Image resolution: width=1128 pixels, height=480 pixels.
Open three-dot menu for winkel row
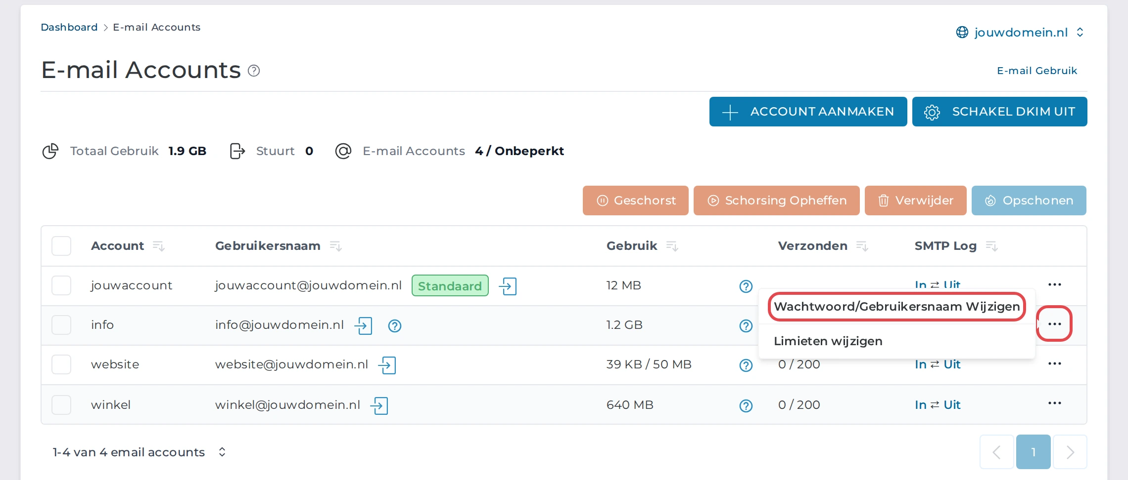pos(1055,403)
